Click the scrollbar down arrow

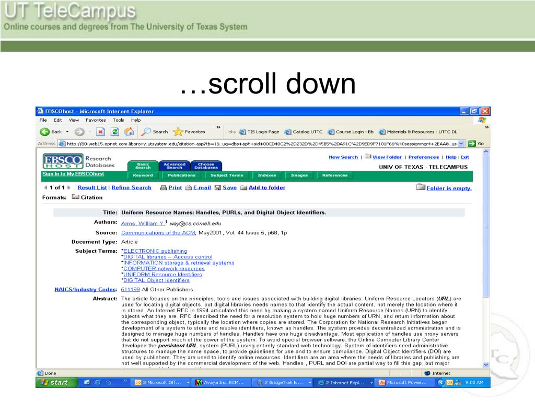tap(486, 364)
